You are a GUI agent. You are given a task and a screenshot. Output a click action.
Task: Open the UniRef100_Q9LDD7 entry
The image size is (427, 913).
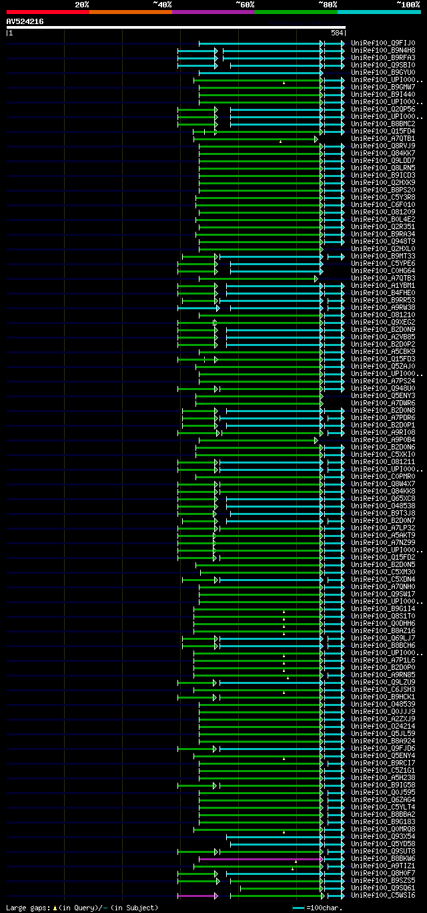pos(382,160)
